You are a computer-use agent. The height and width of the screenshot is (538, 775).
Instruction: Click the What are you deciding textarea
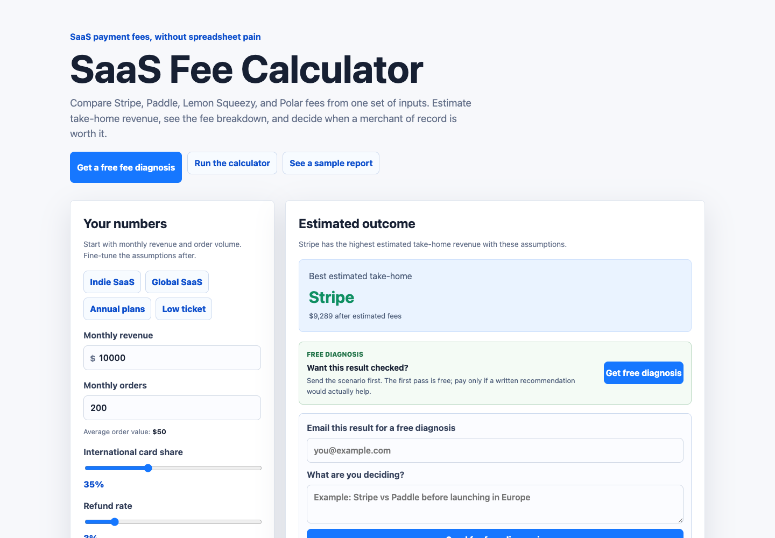click(x=495, y=504)
